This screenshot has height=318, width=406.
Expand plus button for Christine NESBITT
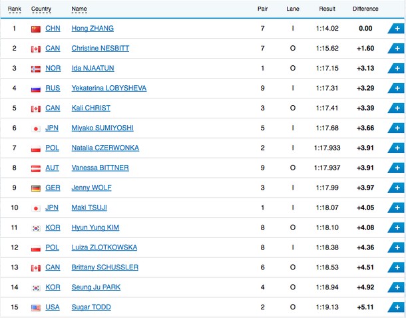pyautogui.click(x=397, y=49)
